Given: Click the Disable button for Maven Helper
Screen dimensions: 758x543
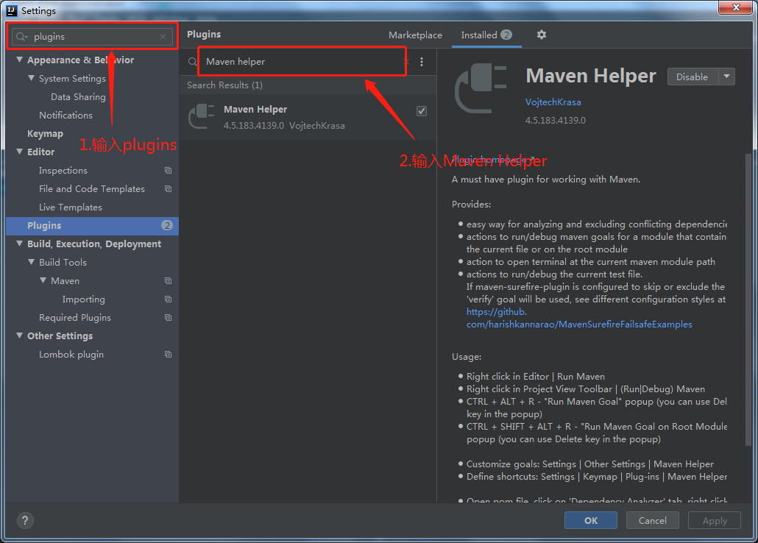Looking at the screenshot, I should (x=693, y=77).
